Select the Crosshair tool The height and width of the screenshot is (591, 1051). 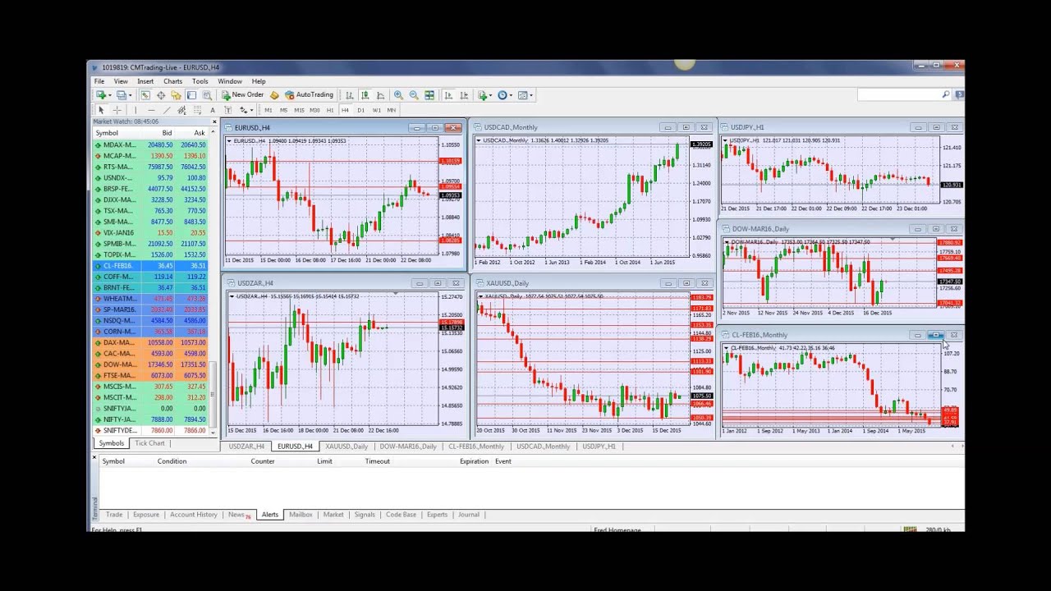point(117,110)
